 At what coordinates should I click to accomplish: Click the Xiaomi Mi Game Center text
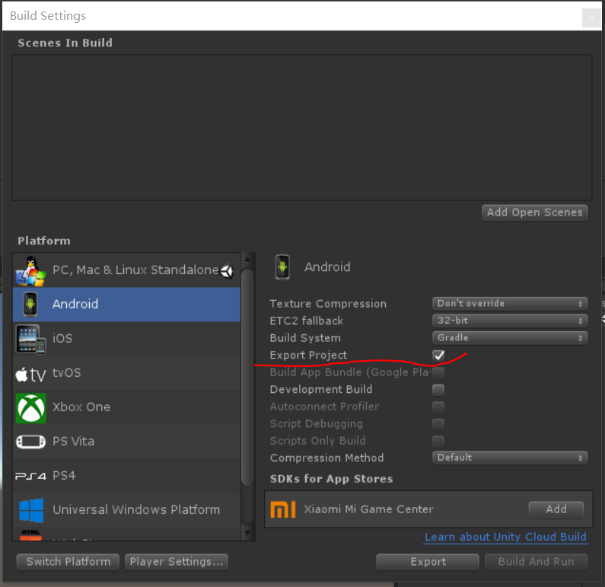(368, 509)
